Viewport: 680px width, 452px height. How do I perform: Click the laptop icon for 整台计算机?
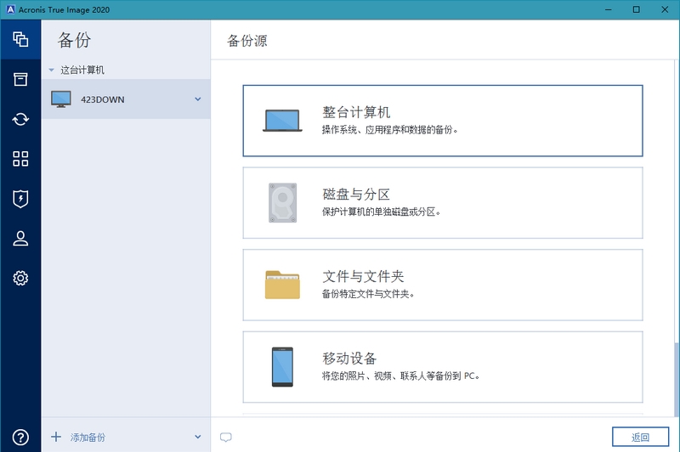pyautogui.click(x=282, y=121)
